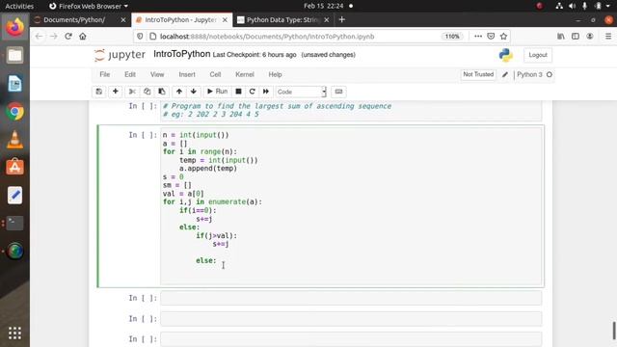Open the cell type Code dropdown

pyautogui.click(x=301, y=92)
